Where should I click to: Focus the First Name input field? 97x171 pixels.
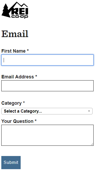pos(47,60)
